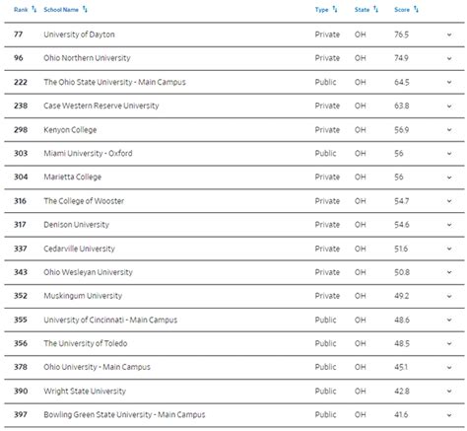The image size is (467, 431).
Task: Expand Denison University row chevron
Action: [x=449, y=225]
